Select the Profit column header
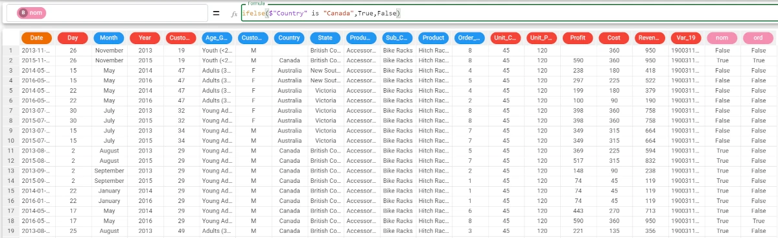The image size is (778, 238). [x=578, y=38]
